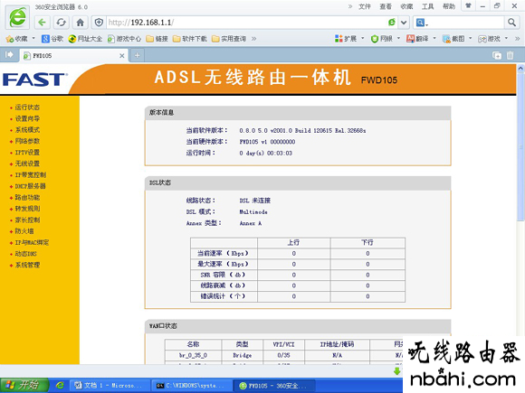Expand 网络参数 in router sidebar
This screenshot has height=393, width=525.
coord(27,141)
